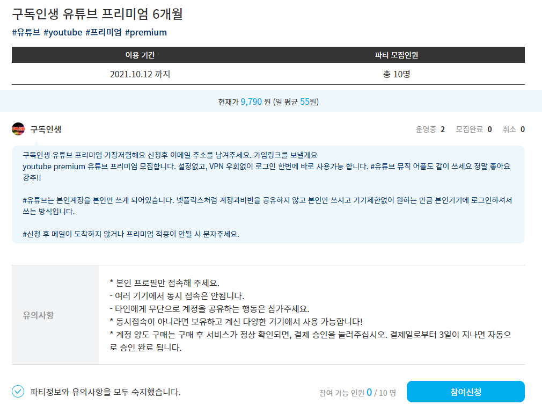542x412 pixels.
Task: Click the 파티 모집인원 column header
Action: click(397, 55)
